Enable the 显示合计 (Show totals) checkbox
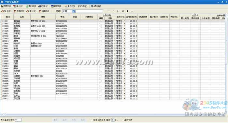 point(123,120)
